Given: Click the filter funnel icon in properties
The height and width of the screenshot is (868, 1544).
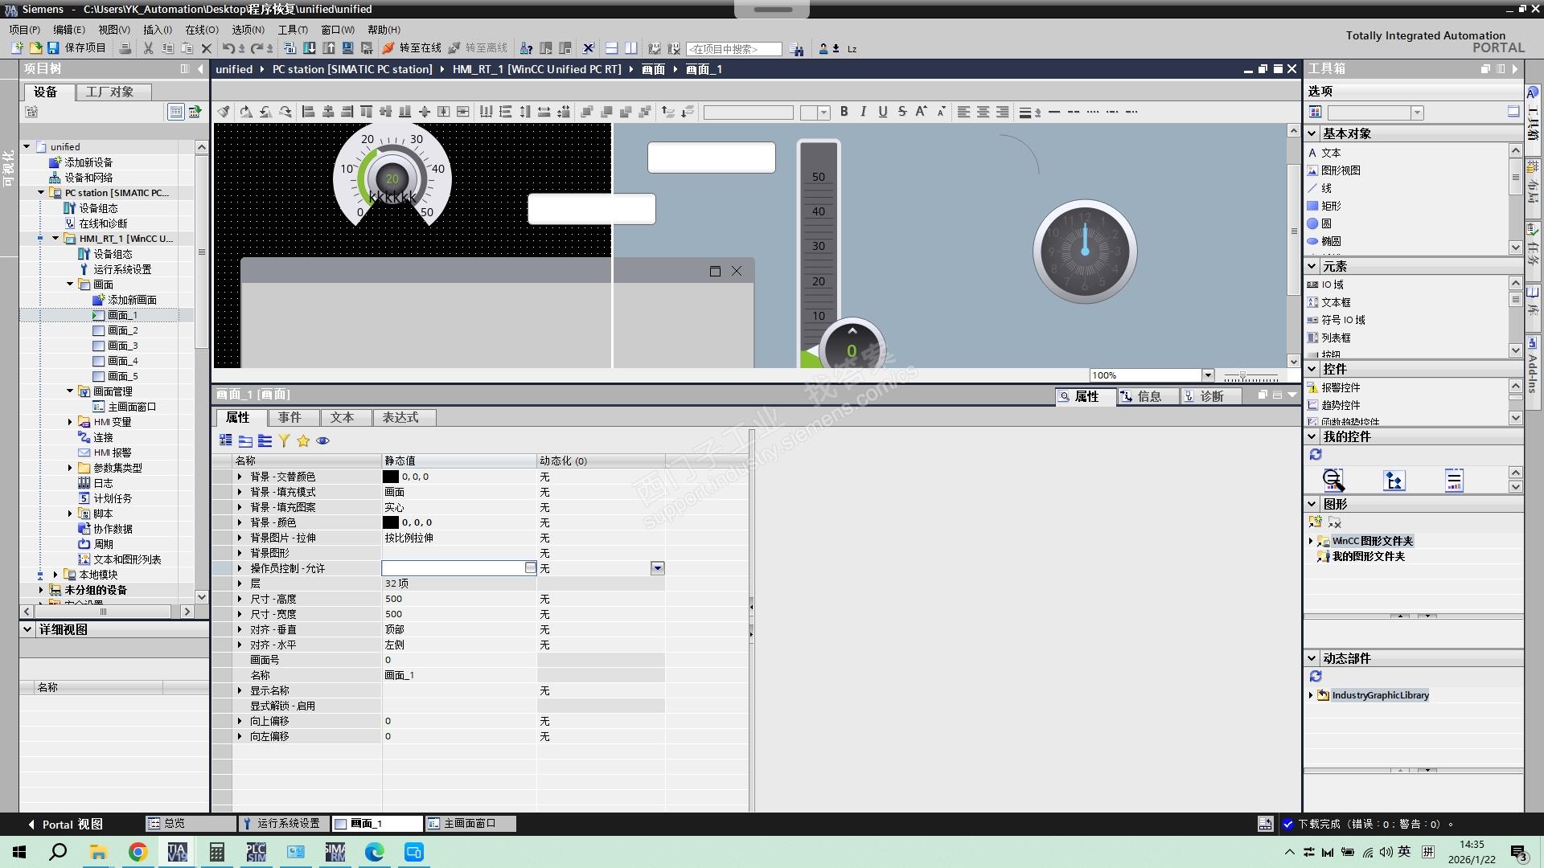Looking at the screenshot, I should 284,440.
